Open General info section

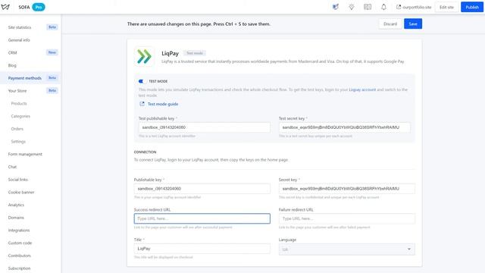(19, 40)
